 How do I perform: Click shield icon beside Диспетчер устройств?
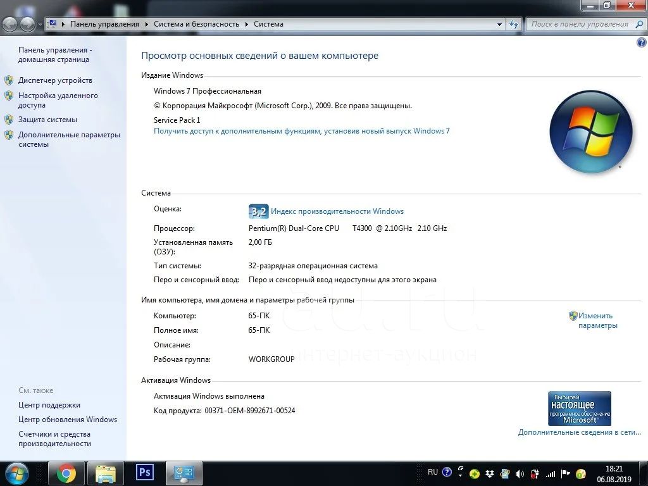[9, 80]
